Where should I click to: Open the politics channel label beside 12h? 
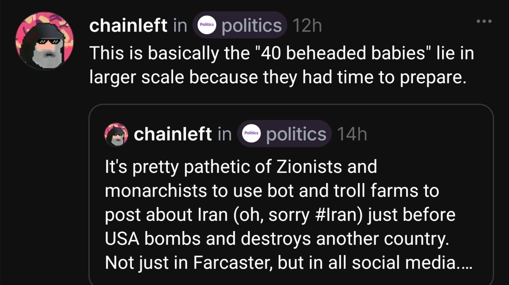(251, 25)
